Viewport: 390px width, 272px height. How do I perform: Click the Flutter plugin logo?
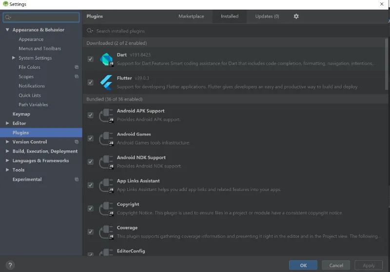(106, 83)
